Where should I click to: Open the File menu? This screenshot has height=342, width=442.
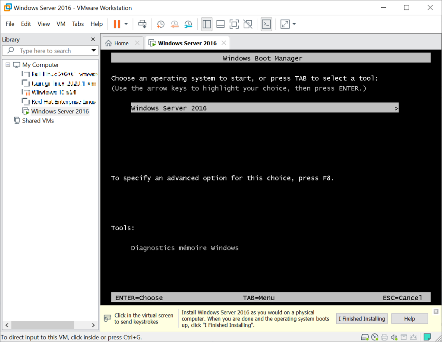(10, 24)
